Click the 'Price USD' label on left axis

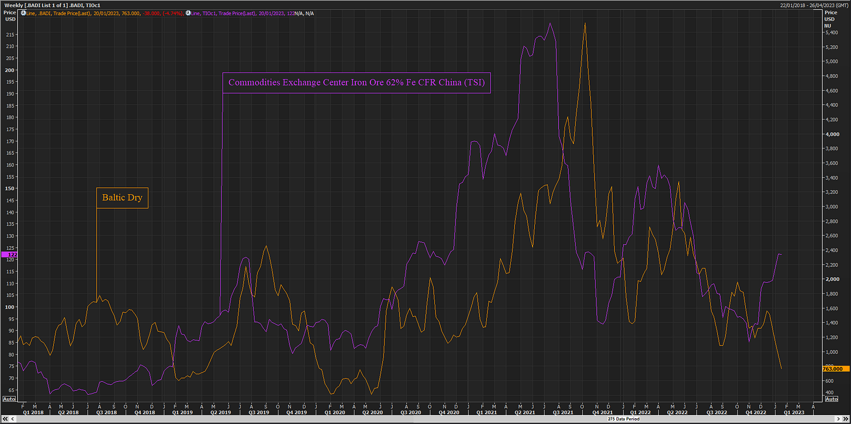pyautogui.click(x=10, y=16)
